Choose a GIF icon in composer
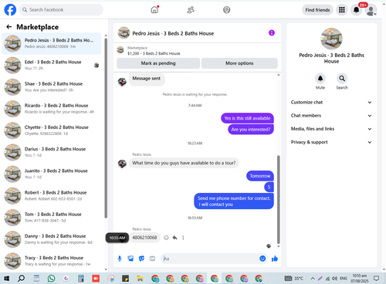This screenshot has height=284, width=386. tap(152, 259)
